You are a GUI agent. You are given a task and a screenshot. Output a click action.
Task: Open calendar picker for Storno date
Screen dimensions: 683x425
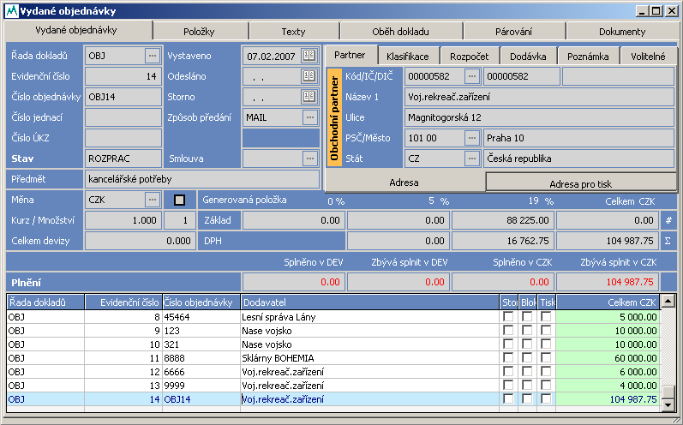309,97
